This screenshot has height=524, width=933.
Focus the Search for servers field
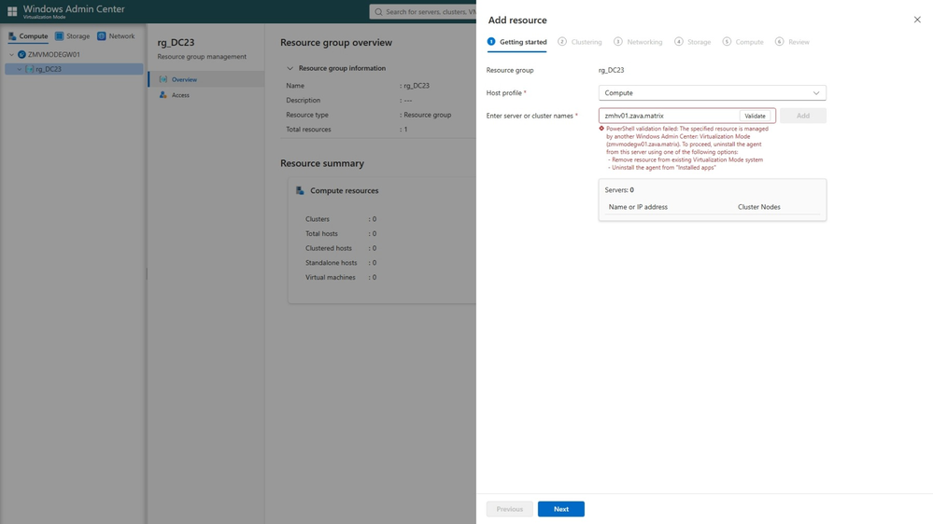[x=423, y=12]
